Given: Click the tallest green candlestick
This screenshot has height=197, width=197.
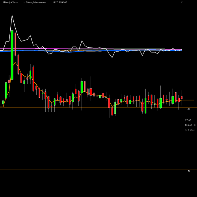Looking at the screenshot, I should pyautogui.click(x=12, y=55).
